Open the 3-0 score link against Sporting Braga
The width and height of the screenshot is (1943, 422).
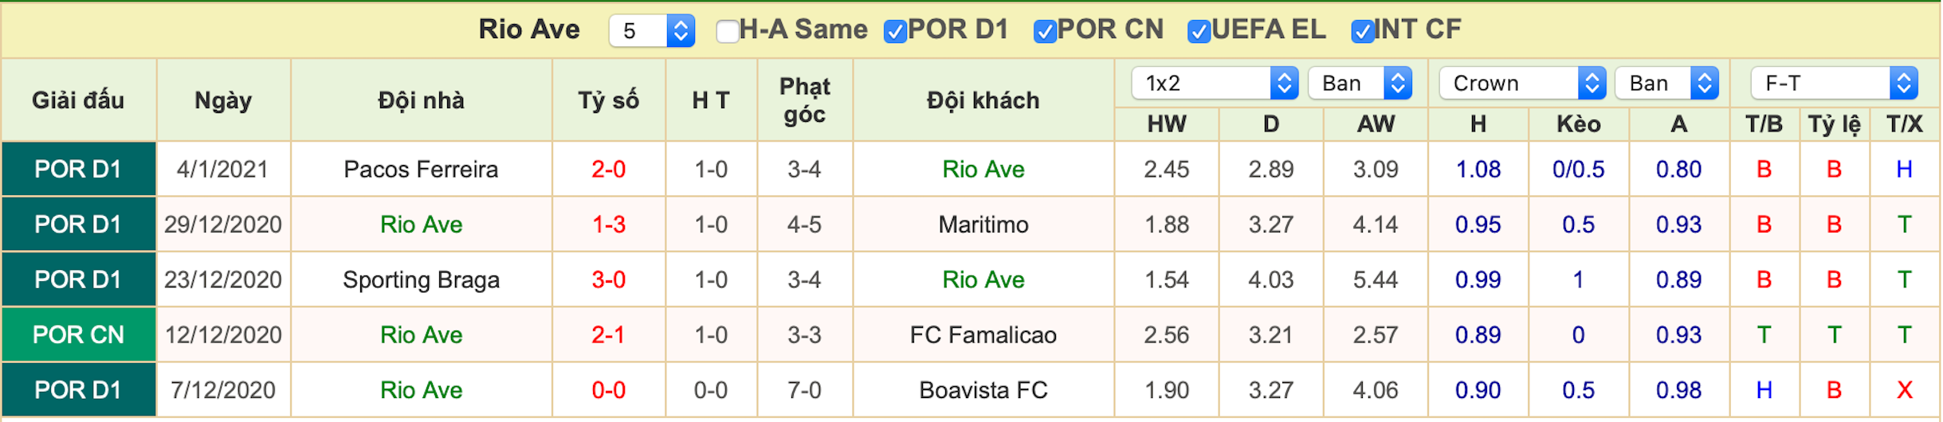click(608, 279)
